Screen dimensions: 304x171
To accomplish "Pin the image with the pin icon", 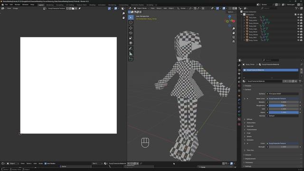I will 79,9.
